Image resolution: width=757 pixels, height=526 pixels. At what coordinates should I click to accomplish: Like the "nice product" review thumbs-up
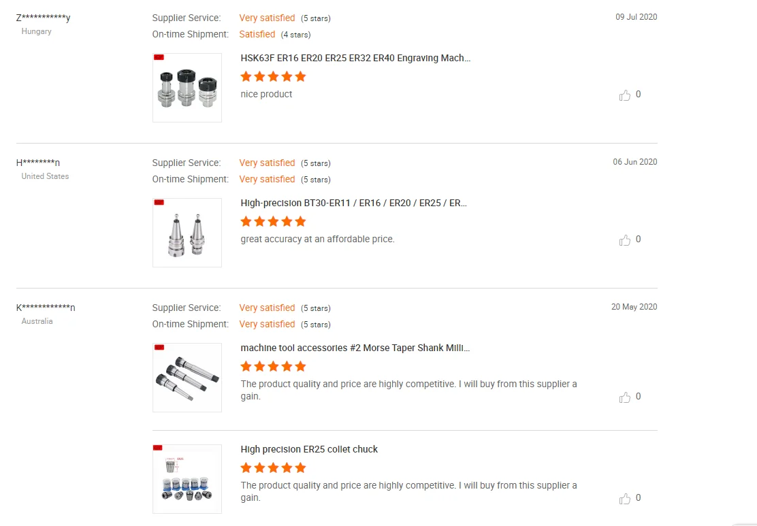pyautogui.click(x=625, y=95)
